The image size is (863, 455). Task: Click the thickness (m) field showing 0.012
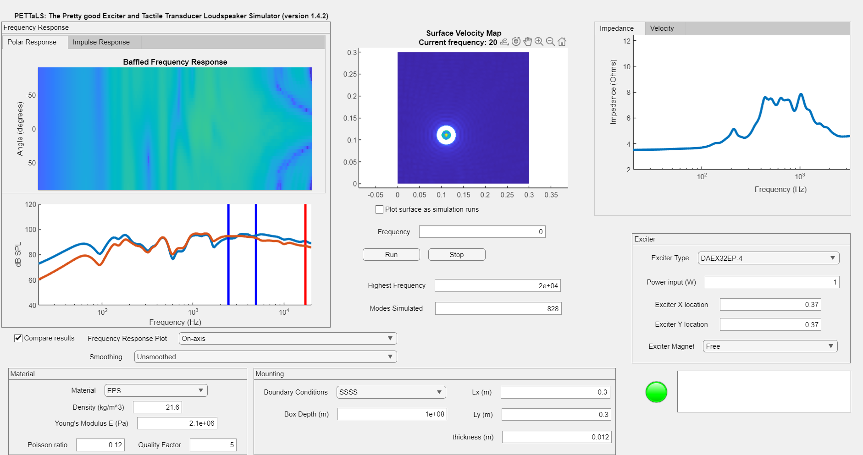coord(557,437)
